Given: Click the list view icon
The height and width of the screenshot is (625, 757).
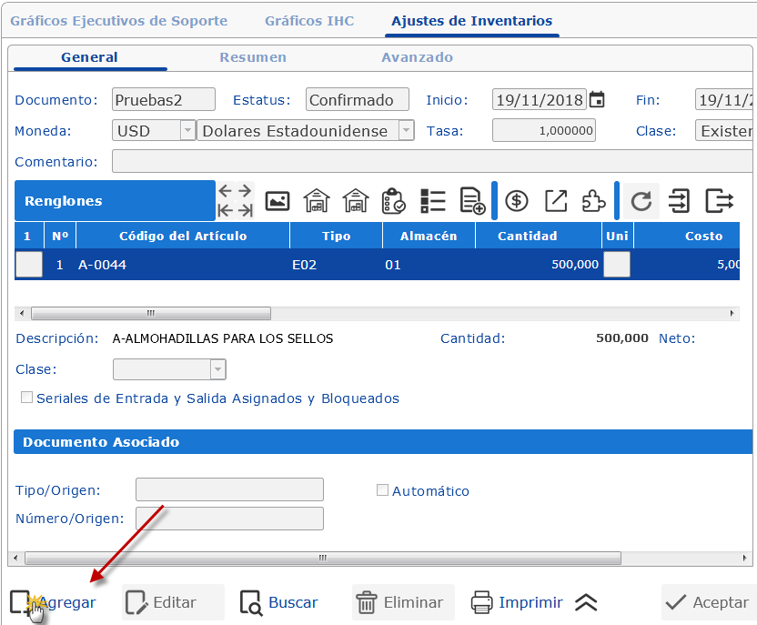Looking at the screenshot, I should pos(433,200).
